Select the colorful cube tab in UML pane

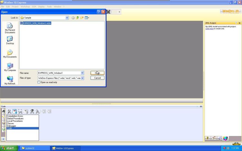click(225, 138)
